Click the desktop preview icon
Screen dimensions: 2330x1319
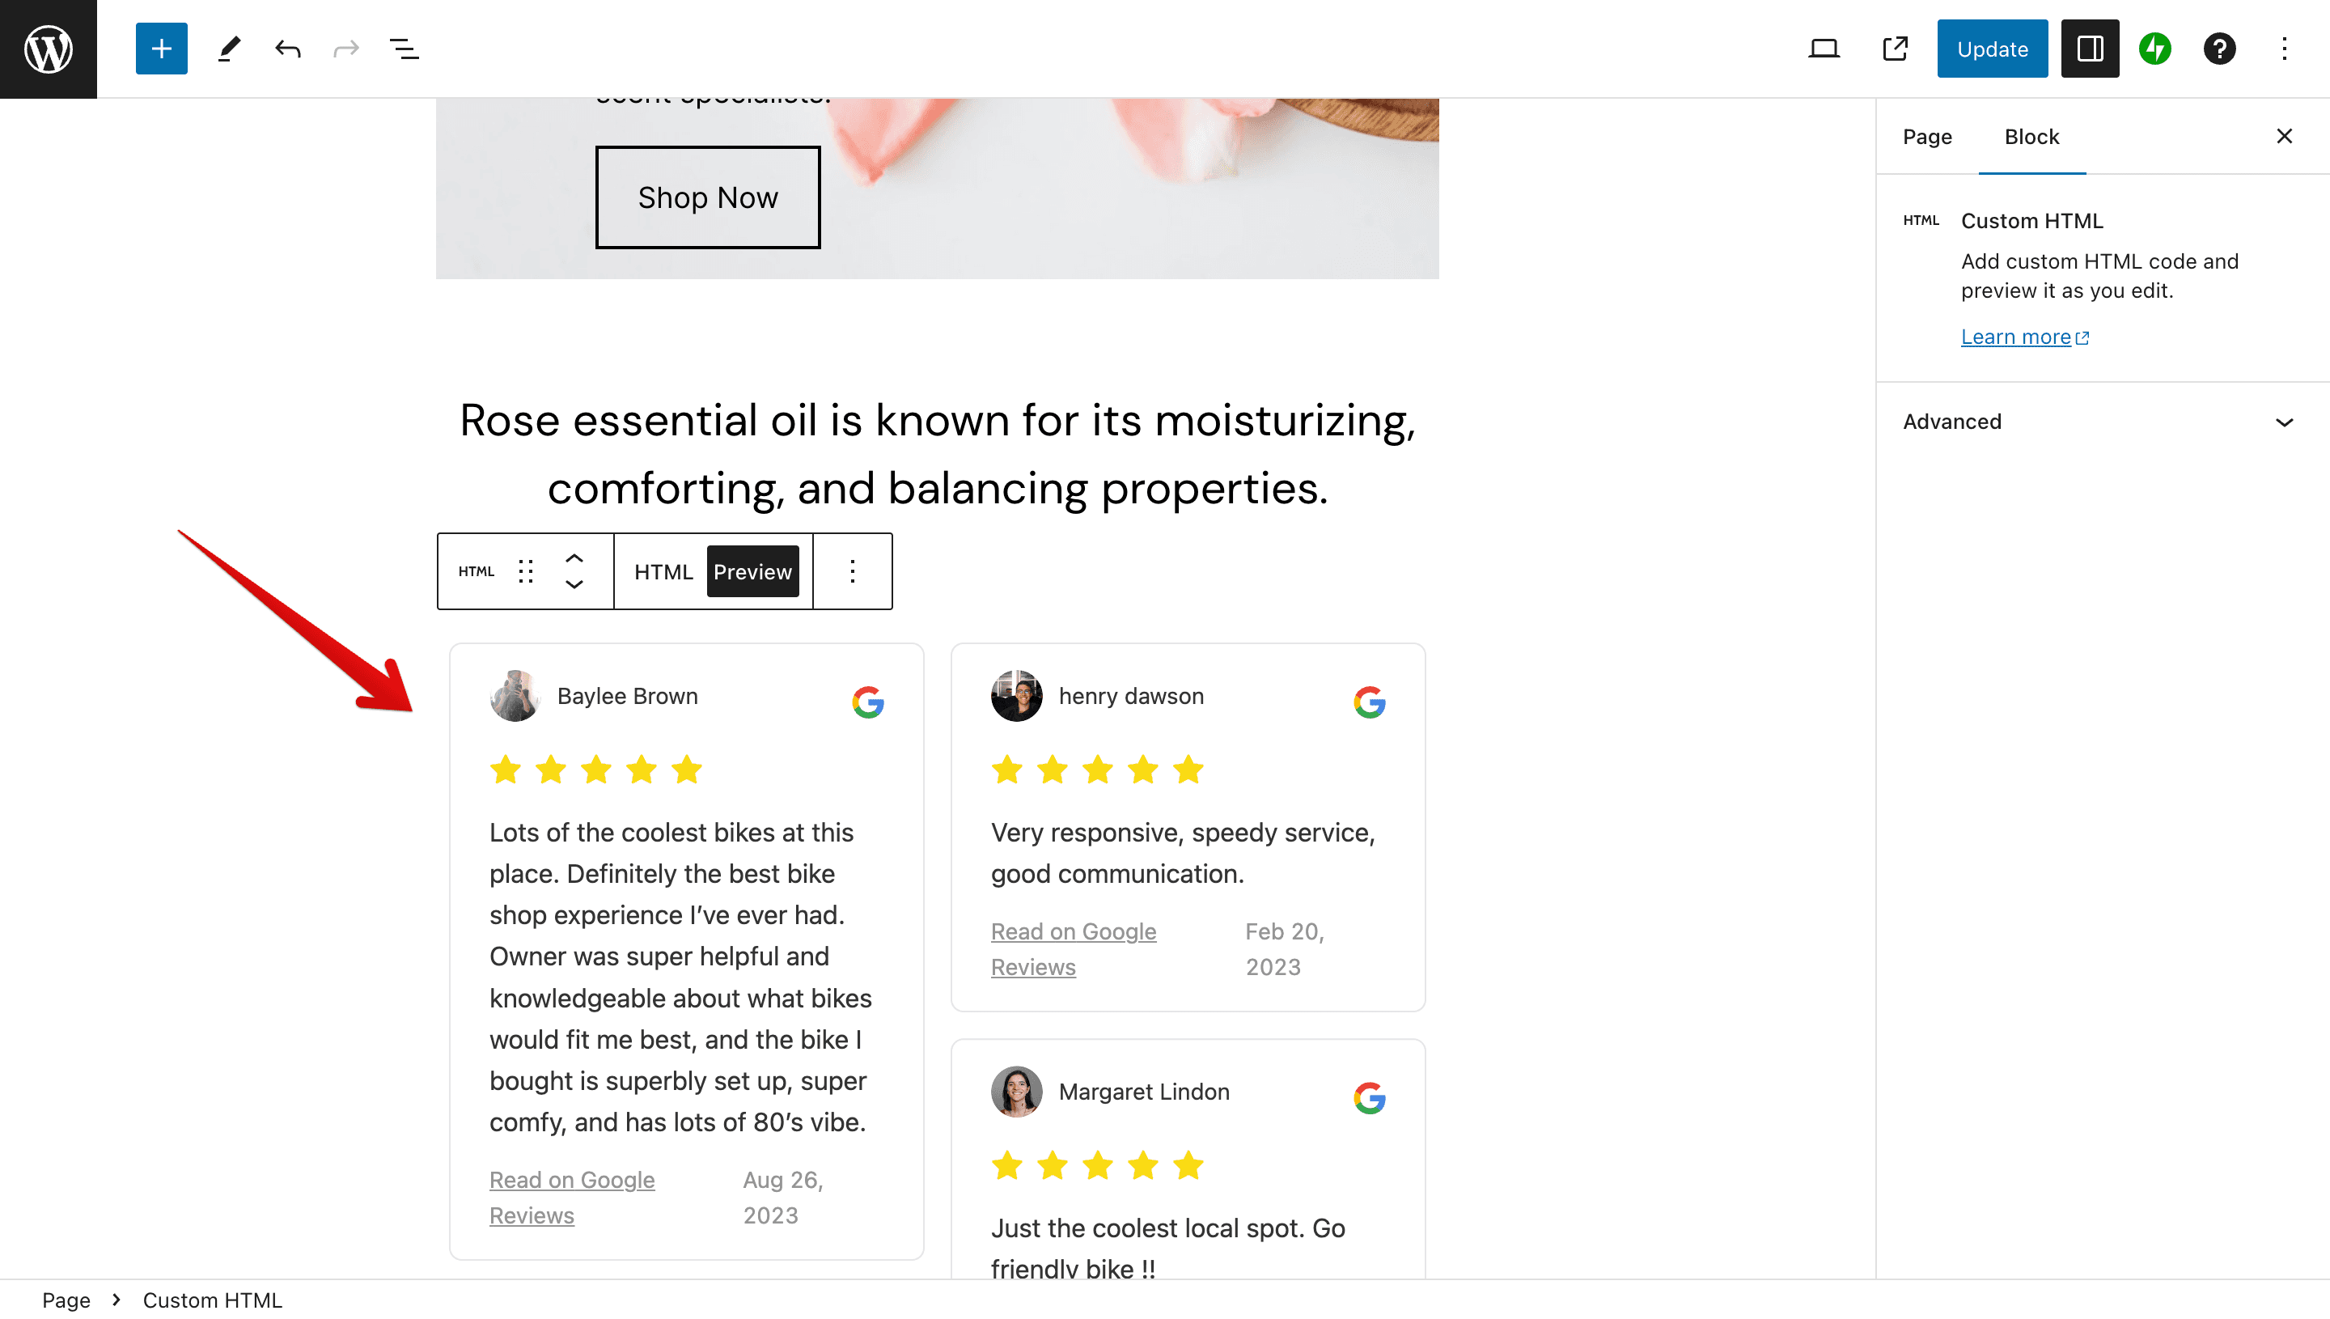coord(1824,48)
